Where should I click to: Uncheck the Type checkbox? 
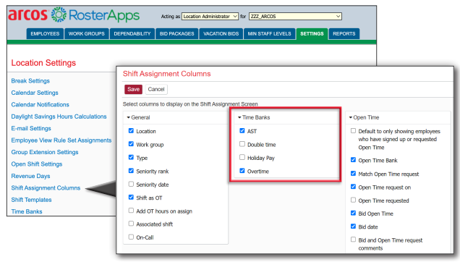[131, 158]
